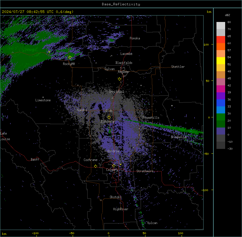Click the green radar streak near Drumheller

pos(164,126)
